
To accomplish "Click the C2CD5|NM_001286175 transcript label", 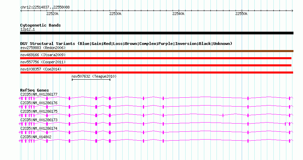I will click(39, 112).
